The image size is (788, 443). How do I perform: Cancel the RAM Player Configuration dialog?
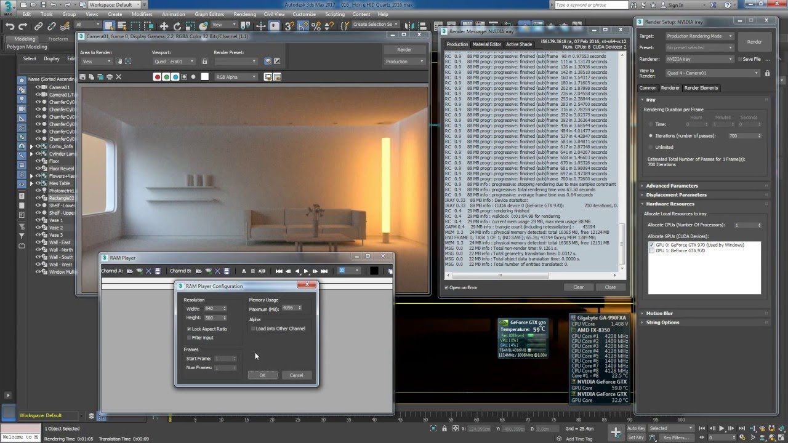coord(296,375)
